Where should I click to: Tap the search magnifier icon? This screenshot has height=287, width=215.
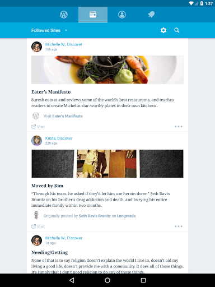click(177, 30)
